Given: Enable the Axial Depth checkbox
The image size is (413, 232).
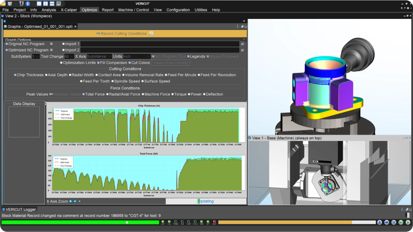Looking at the screenshot, I should (46, 75).
